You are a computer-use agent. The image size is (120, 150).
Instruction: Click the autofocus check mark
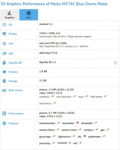(x=53, y=96)
